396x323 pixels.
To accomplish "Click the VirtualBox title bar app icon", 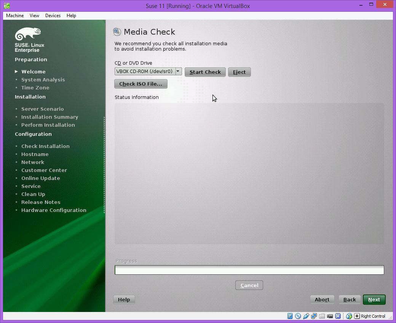I will pyautogui.click(x=7, y=6).
